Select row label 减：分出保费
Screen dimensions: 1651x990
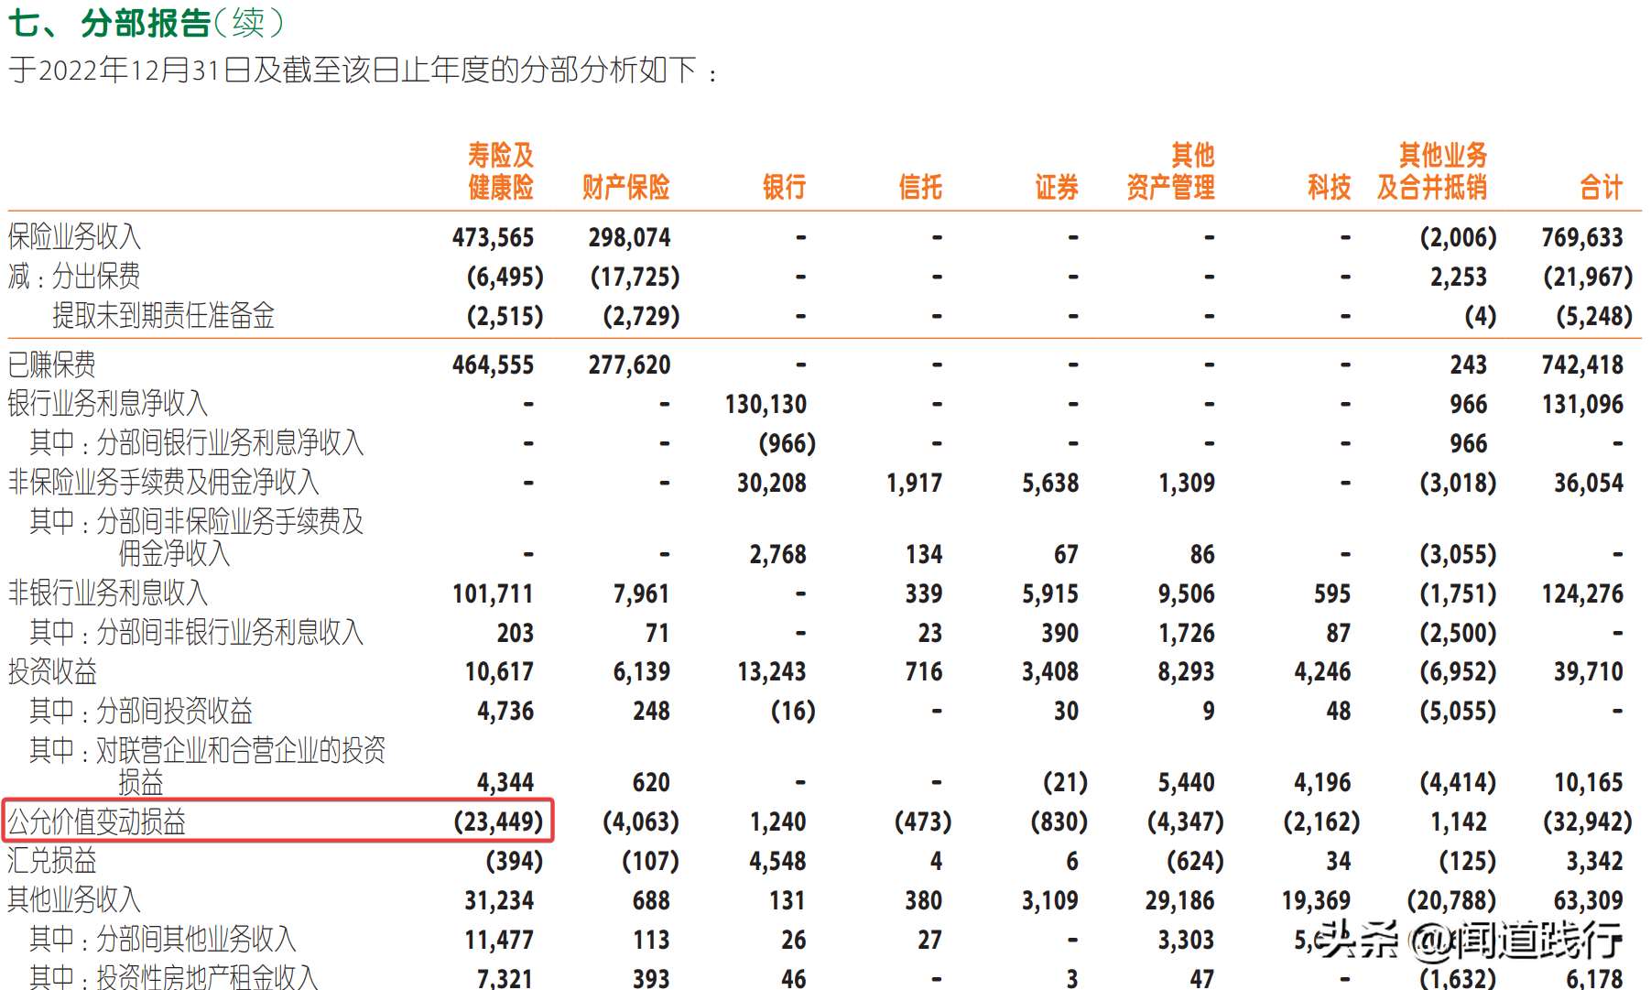(x=74, y=276)
